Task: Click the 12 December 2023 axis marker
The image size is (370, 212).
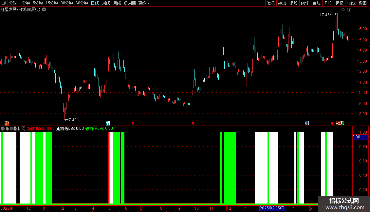Action: point(28,208)
